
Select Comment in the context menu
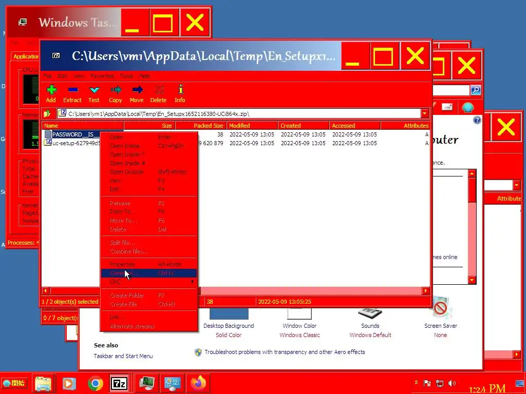point(148,273)
